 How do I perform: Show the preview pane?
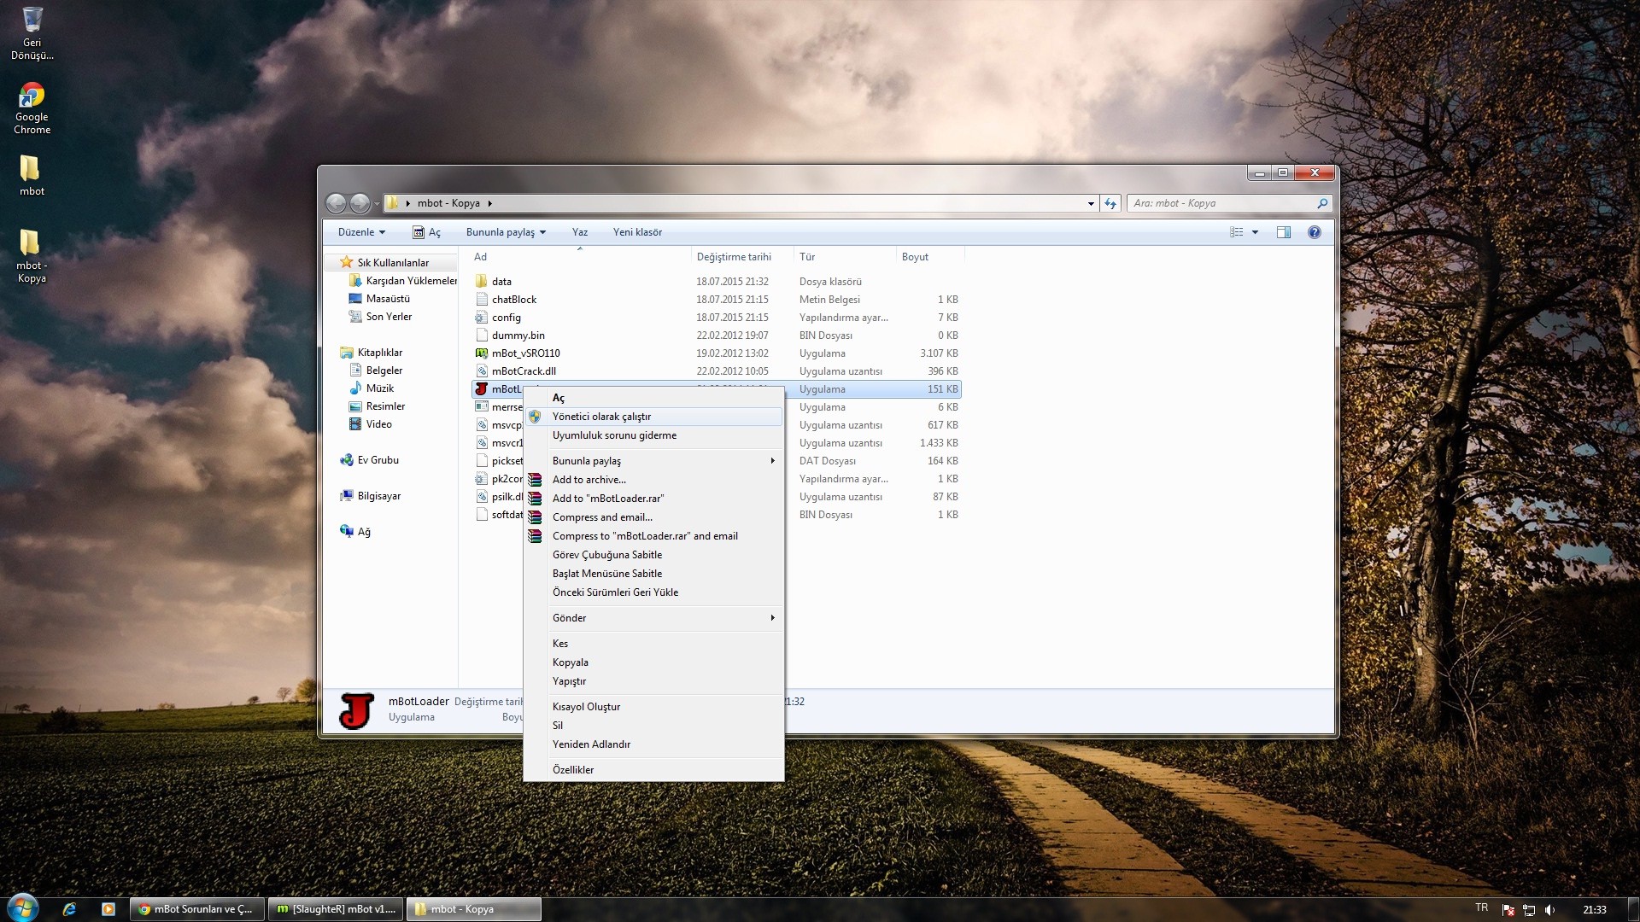[1283, 232]
